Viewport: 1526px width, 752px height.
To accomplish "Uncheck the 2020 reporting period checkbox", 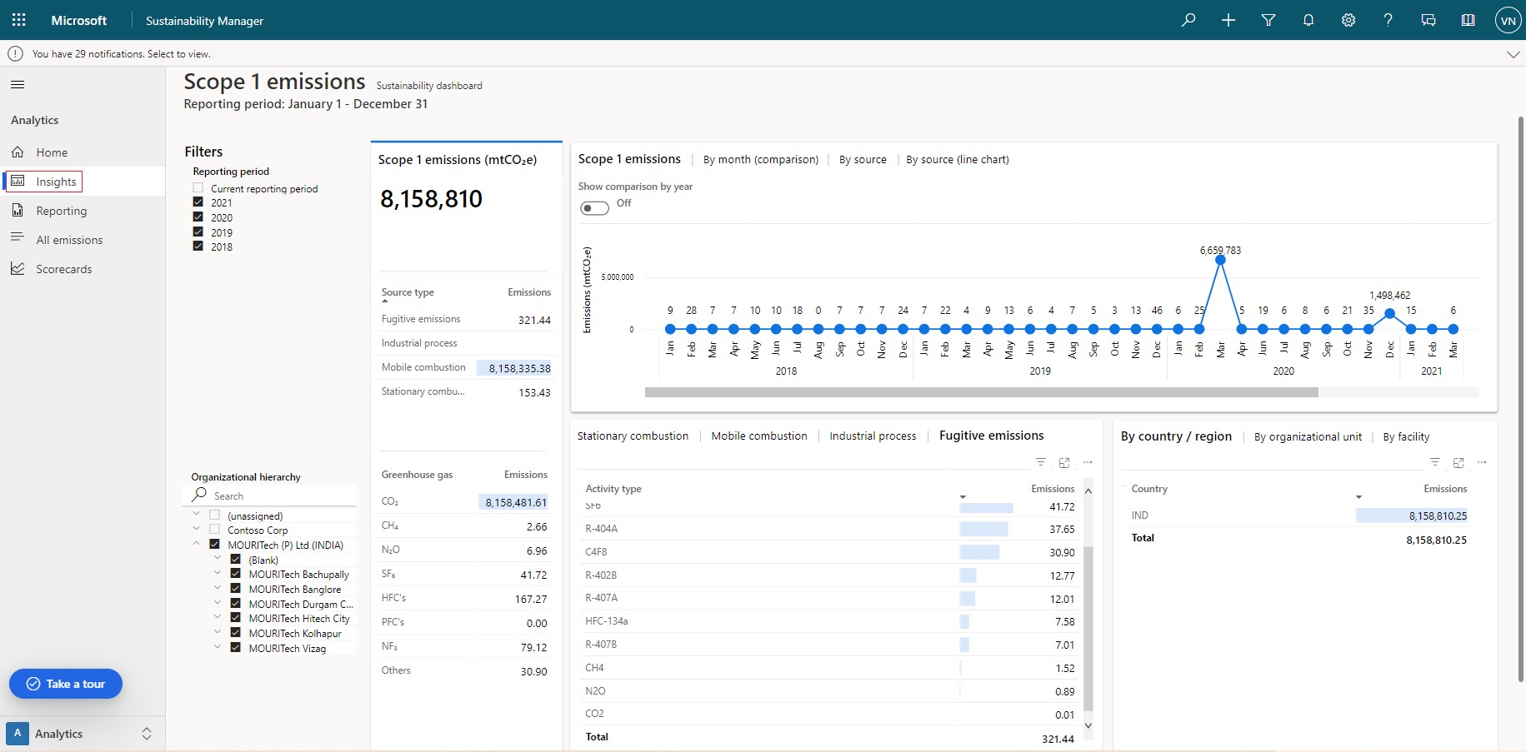I will pos(198,217).
